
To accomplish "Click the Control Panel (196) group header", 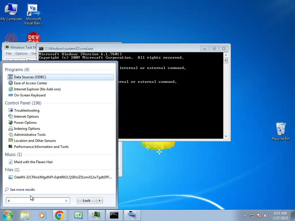I will 23,103.
